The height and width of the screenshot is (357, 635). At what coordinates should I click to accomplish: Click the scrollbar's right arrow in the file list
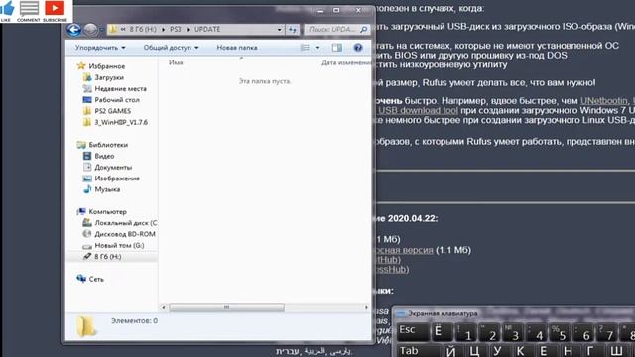pos(366,307)
